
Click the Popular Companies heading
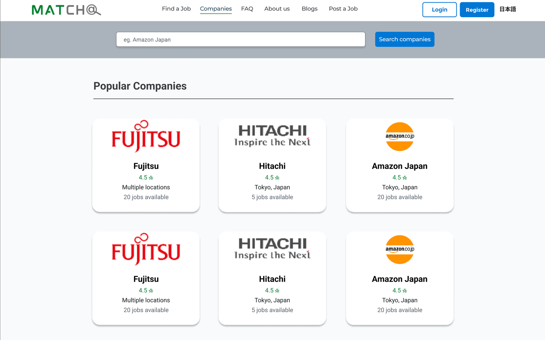(x=140, y=86)
